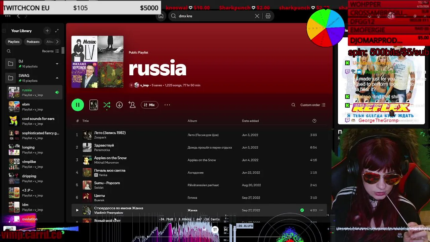Viewport: 430px width, 242px height.
Task: Open the Custom order sort dropdown
Action: (313, 105)
